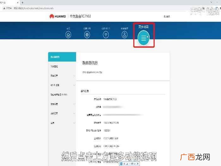The image size is (221, 166).
Task: Focus the browser address bar URL
Action: pos(33,8)
